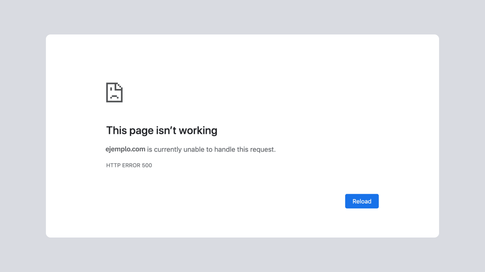Click the word "HTTP" in the error code

pyautogui.click(x=113, y=165)
